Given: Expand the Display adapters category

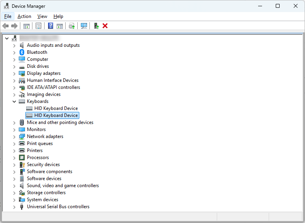Looking at the screenshot, I should pos(14,73).
